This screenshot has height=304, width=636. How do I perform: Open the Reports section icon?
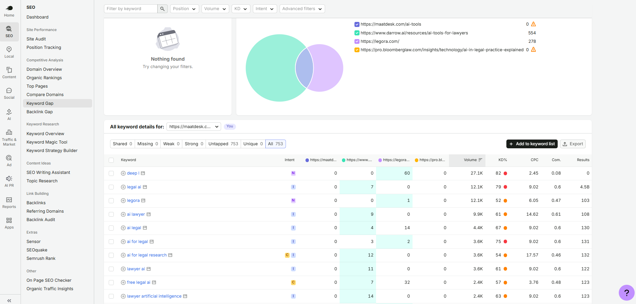point(9,203)
